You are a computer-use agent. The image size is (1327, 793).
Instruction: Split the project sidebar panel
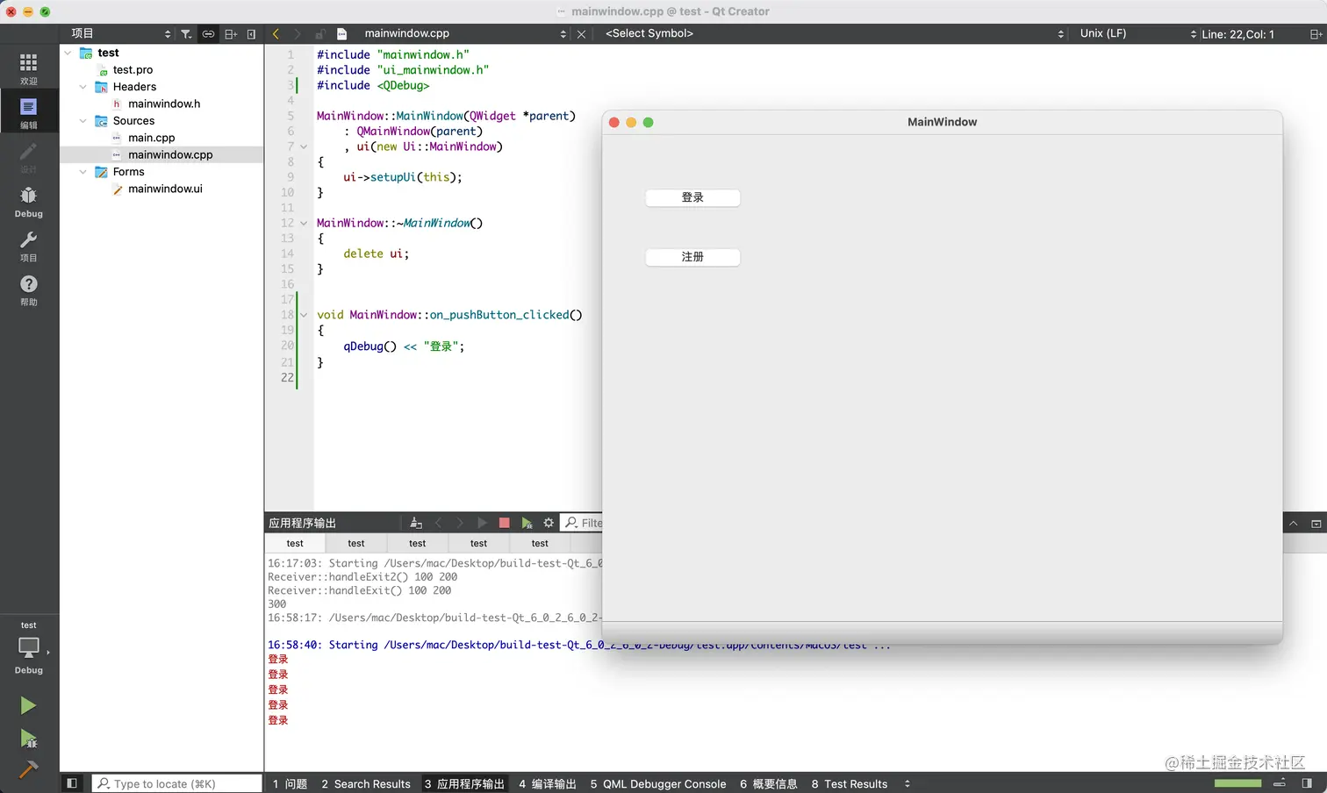point(231,34)
